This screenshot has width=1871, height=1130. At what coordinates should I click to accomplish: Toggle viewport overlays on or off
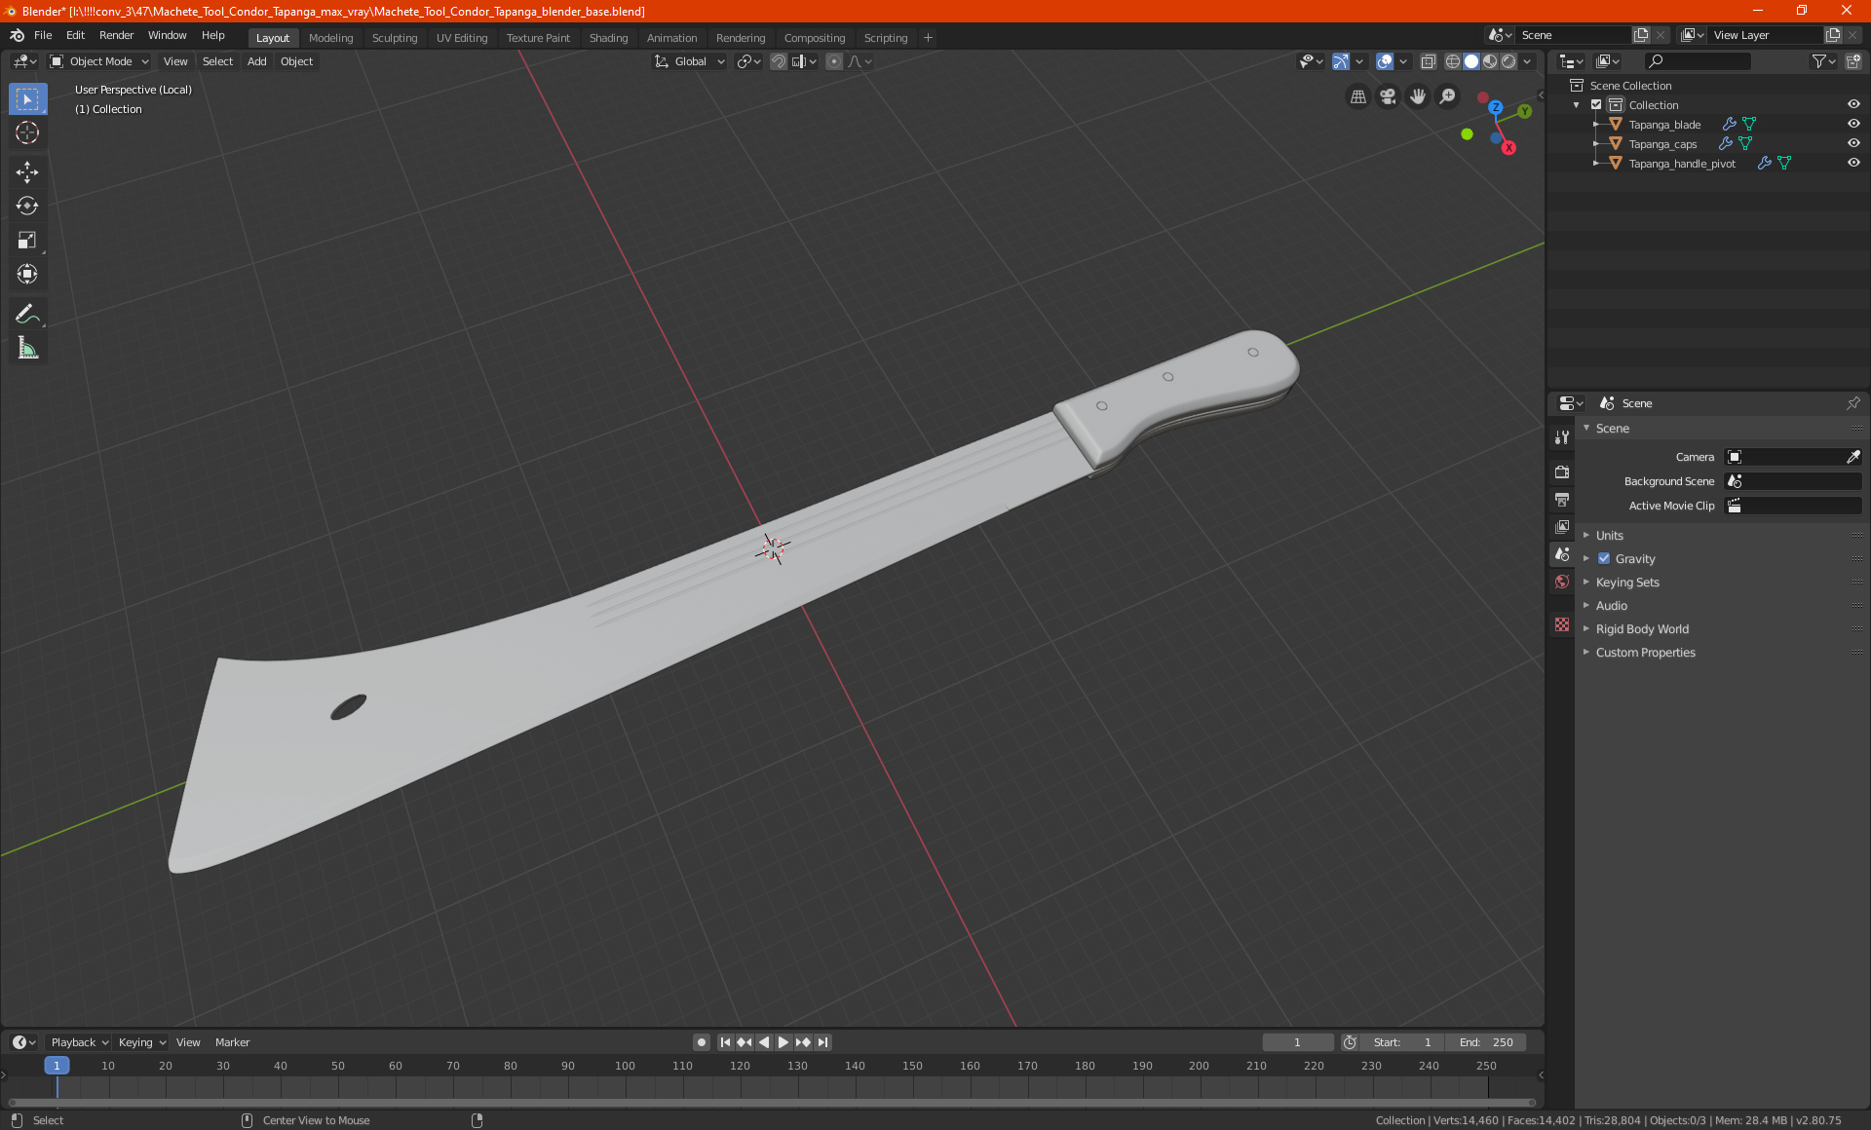pyautogui.click(x=1385, y=61)
